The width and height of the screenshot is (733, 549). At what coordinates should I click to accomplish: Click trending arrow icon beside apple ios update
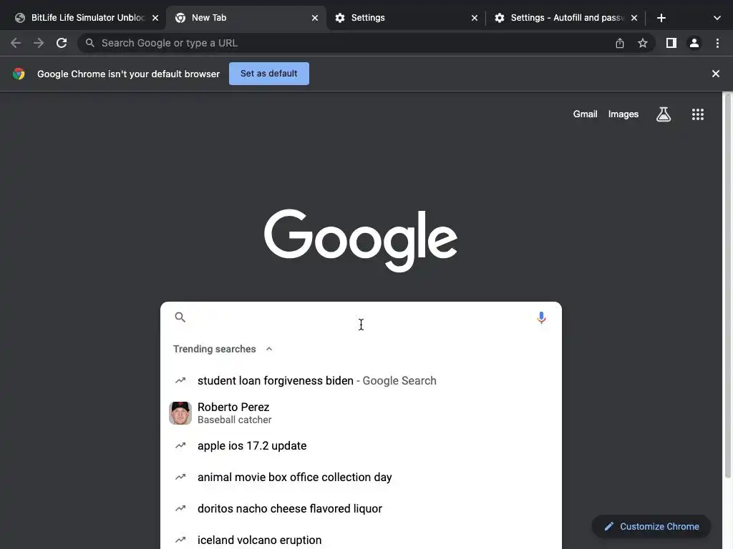point(180,445)
